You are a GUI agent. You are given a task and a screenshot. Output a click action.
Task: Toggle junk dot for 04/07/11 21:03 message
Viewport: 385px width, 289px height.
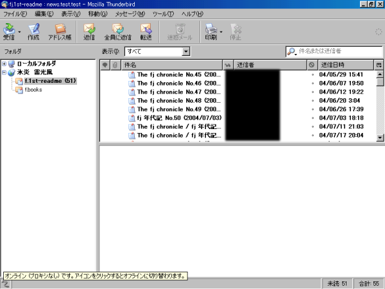pos(312,127)
